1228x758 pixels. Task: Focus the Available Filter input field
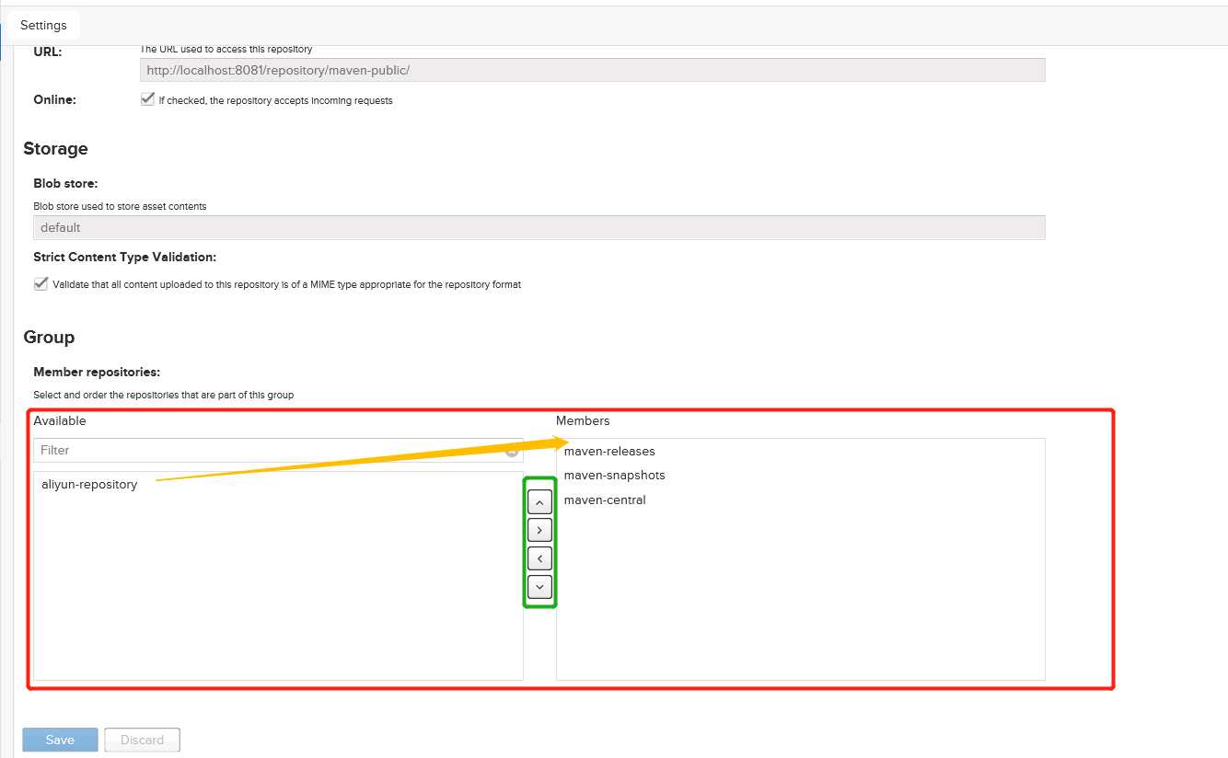278,450
